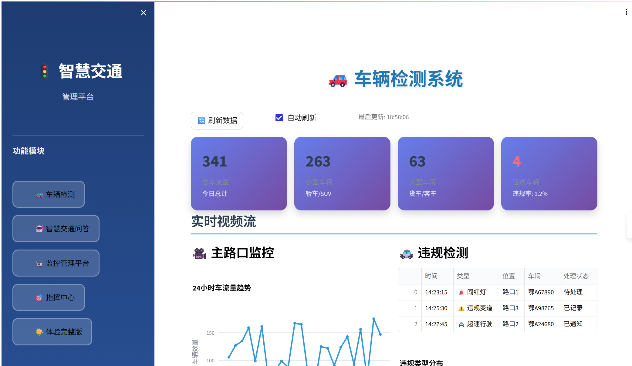
Task: Click the 路口3 location cell
Action: (512, 308)
